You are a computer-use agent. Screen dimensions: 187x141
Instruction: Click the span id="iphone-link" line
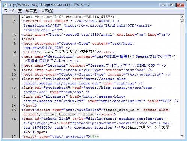96,125
